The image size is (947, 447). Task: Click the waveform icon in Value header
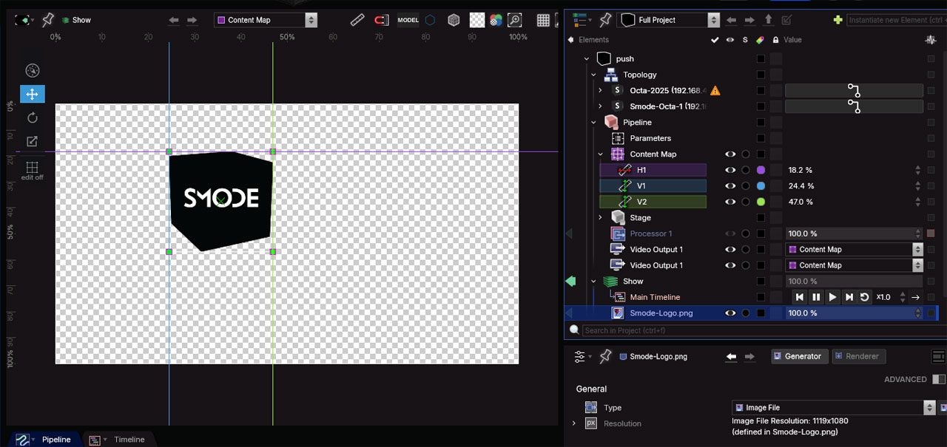pyautogui.click(x=931, y=40)
